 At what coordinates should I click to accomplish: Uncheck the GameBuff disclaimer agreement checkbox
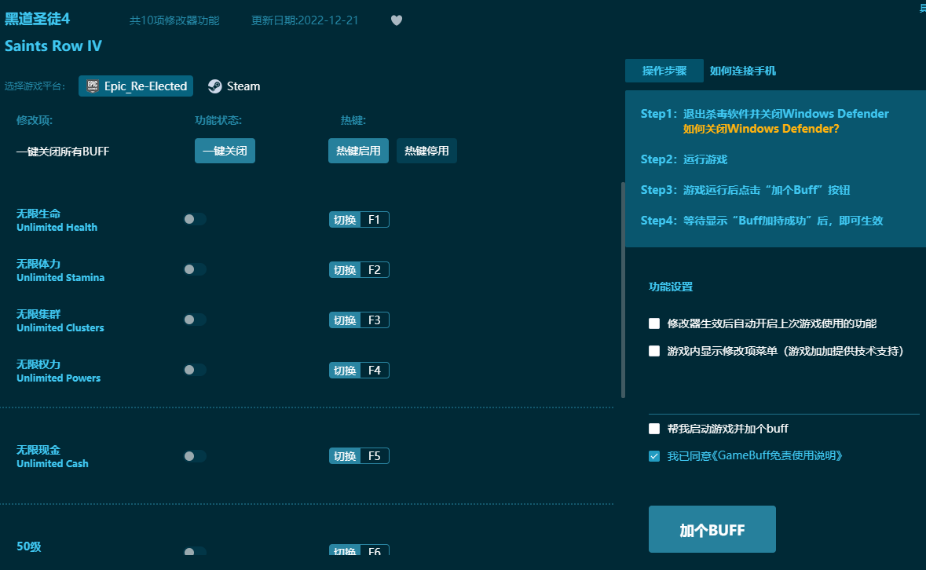[654, 456]
